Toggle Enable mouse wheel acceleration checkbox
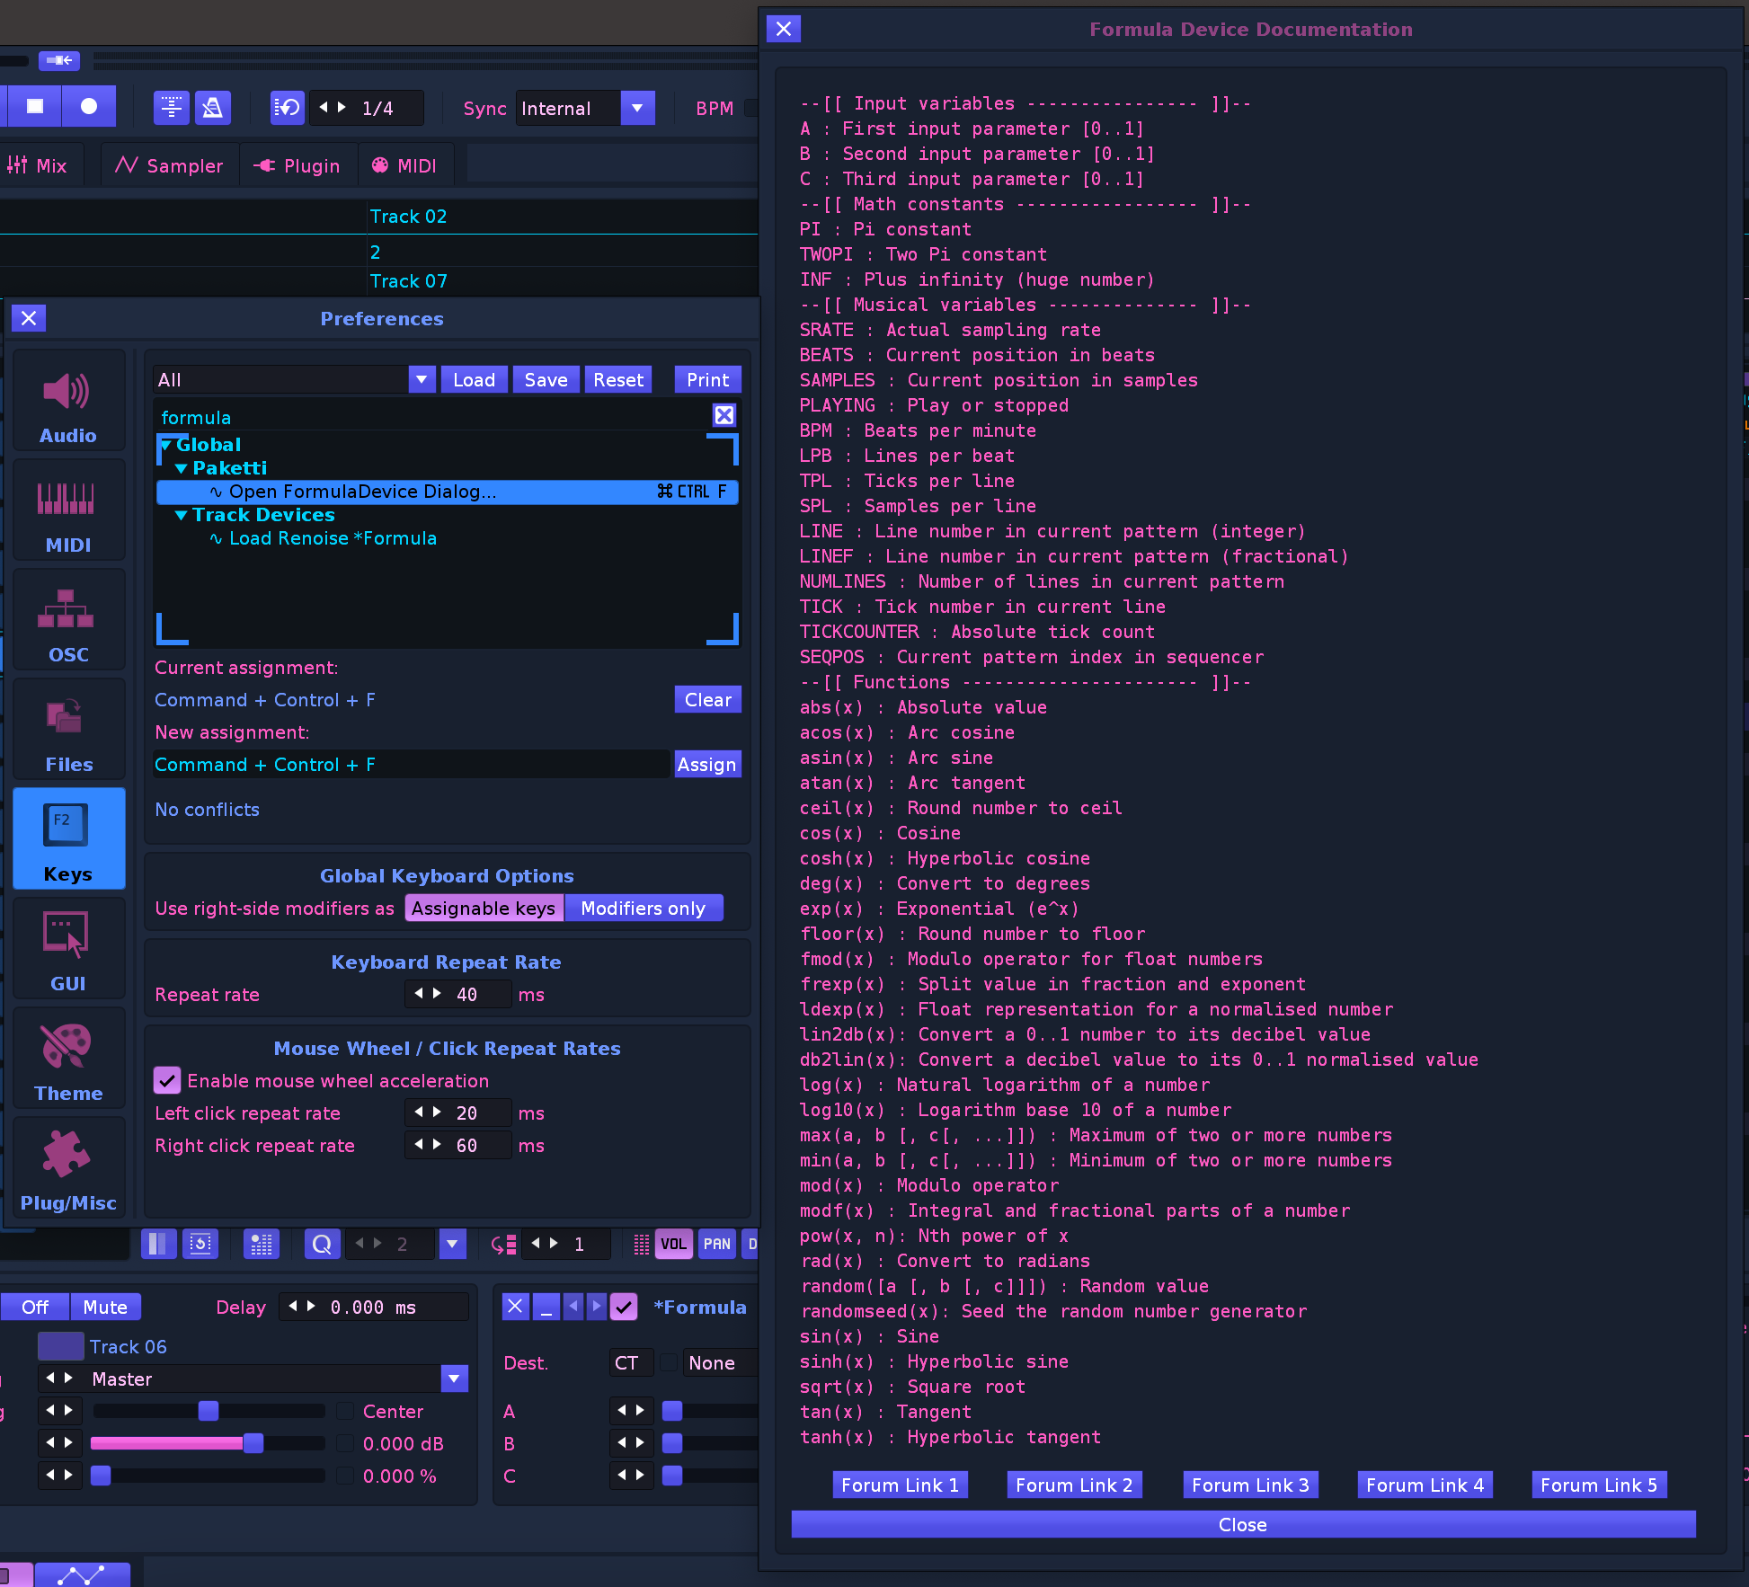This screenshot has width=1749, height=1587. [167, 1080]
